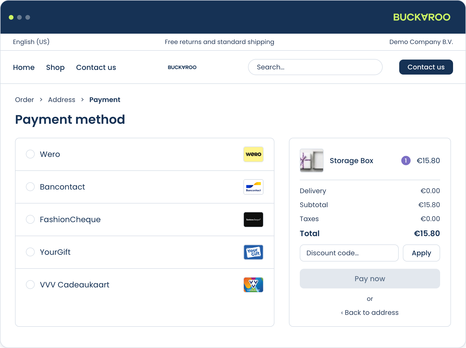Click the 'Delivery' row label
Viewport: 466px width, 348px height.
(313, 191)
